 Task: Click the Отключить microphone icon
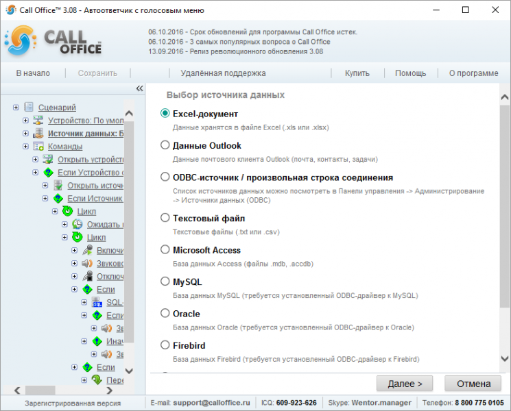pyautogui.click(x=87, y=276)
